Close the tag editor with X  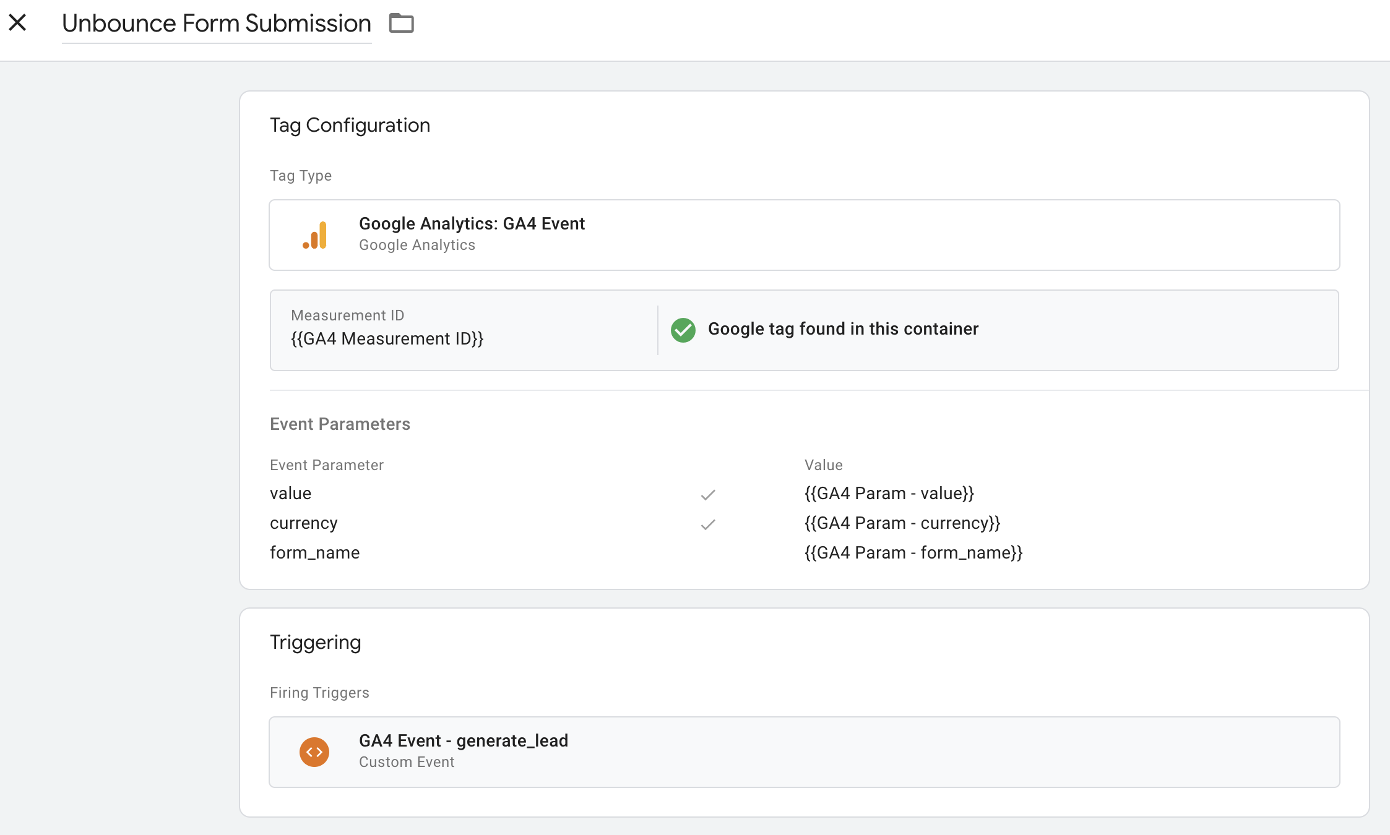point(17,23)
